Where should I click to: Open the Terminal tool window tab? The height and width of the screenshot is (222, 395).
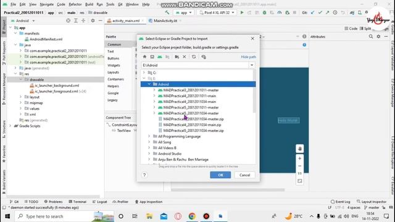tap(78, 202)
